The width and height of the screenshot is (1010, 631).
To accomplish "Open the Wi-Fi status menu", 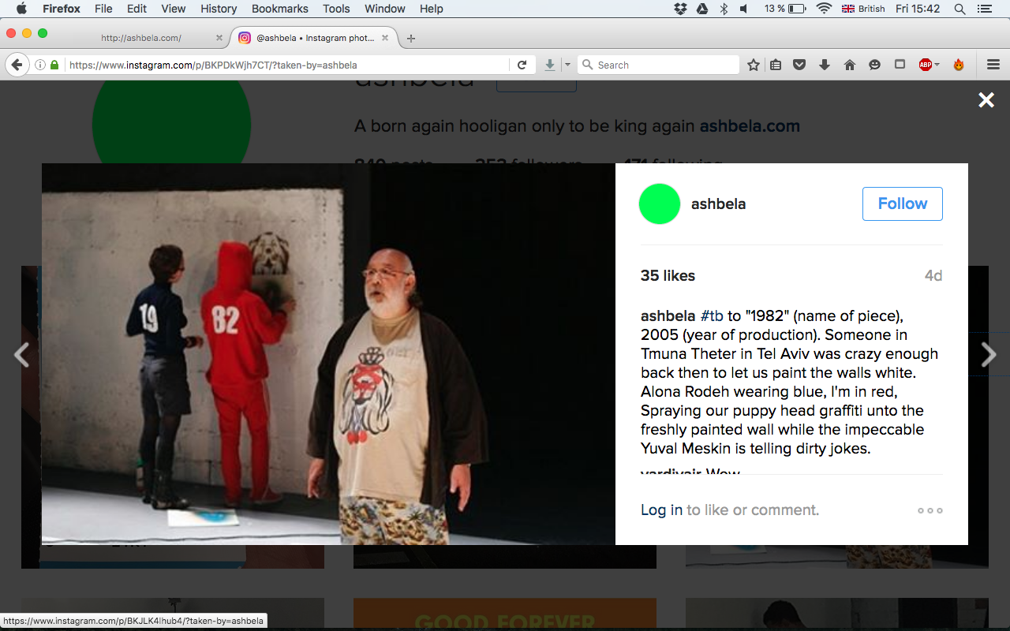I will [x=824, y=9].
